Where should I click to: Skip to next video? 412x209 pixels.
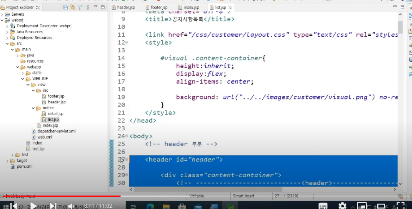coord(53,206)
